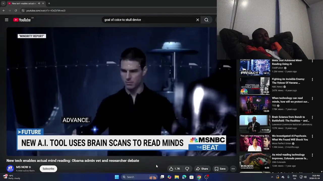Screen dimensions: 323x181
Task: Open more actions ellipsis under the video
Action: [x=233, y=169]
